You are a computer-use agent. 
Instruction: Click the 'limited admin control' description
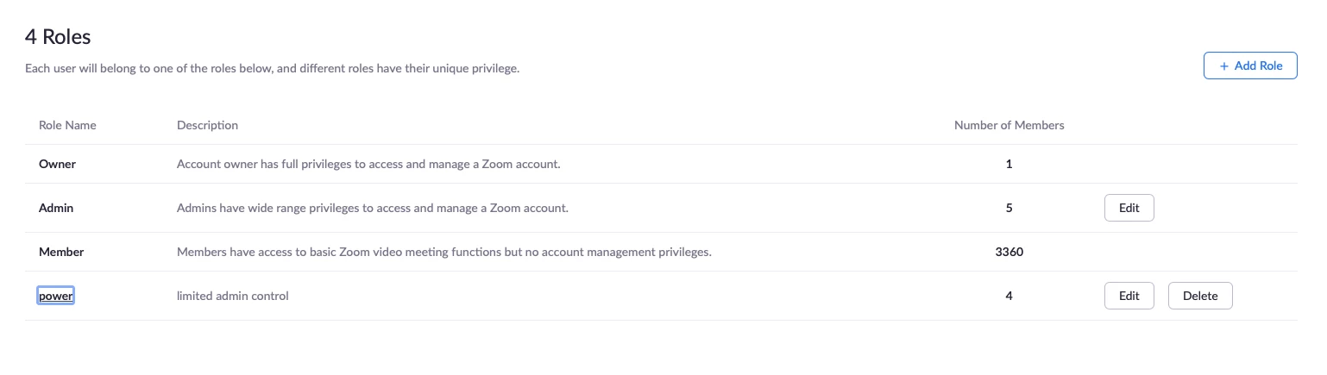point(232,296)
